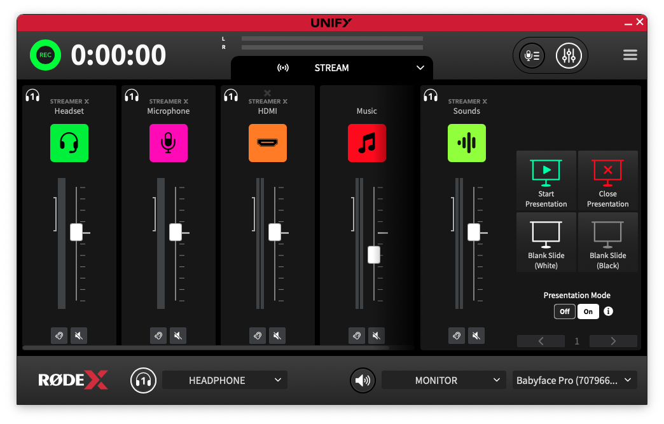Toggle listen (ear) on Sounds channel
This screenshot has height=424, width=664.
[x=457, y=336]
